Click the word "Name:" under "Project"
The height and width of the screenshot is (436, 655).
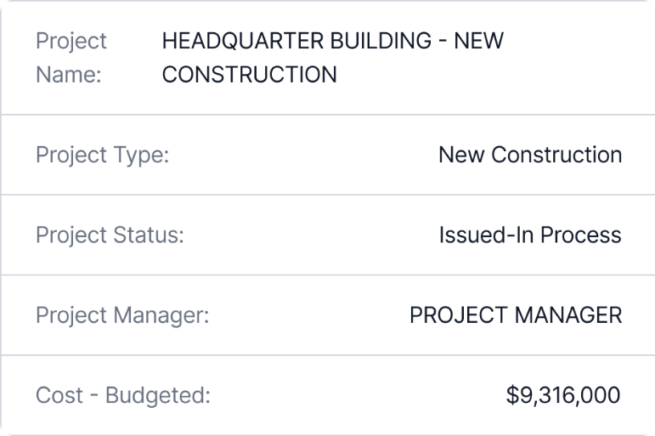(x=68, y=75)
